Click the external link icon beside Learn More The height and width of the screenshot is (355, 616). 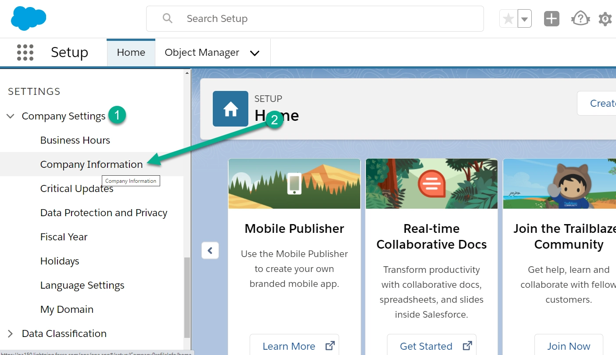[330, 346]
